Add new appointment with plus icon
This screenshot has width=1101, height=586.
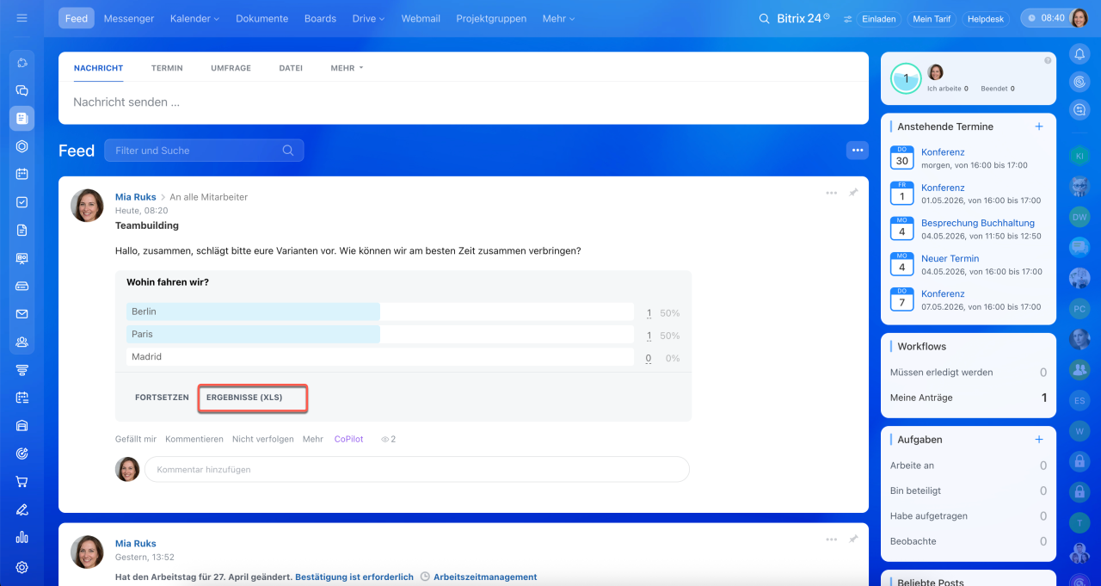tap(1039, 126)
